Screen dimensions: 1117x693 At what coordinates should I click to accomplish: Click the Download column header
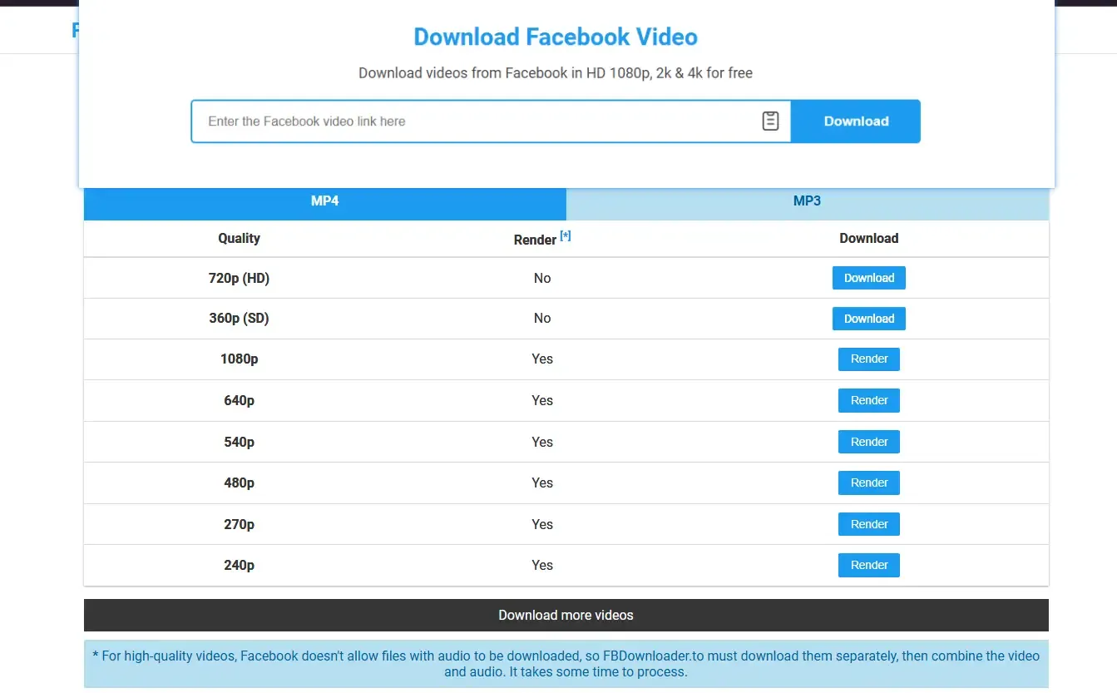coord(868,238)
